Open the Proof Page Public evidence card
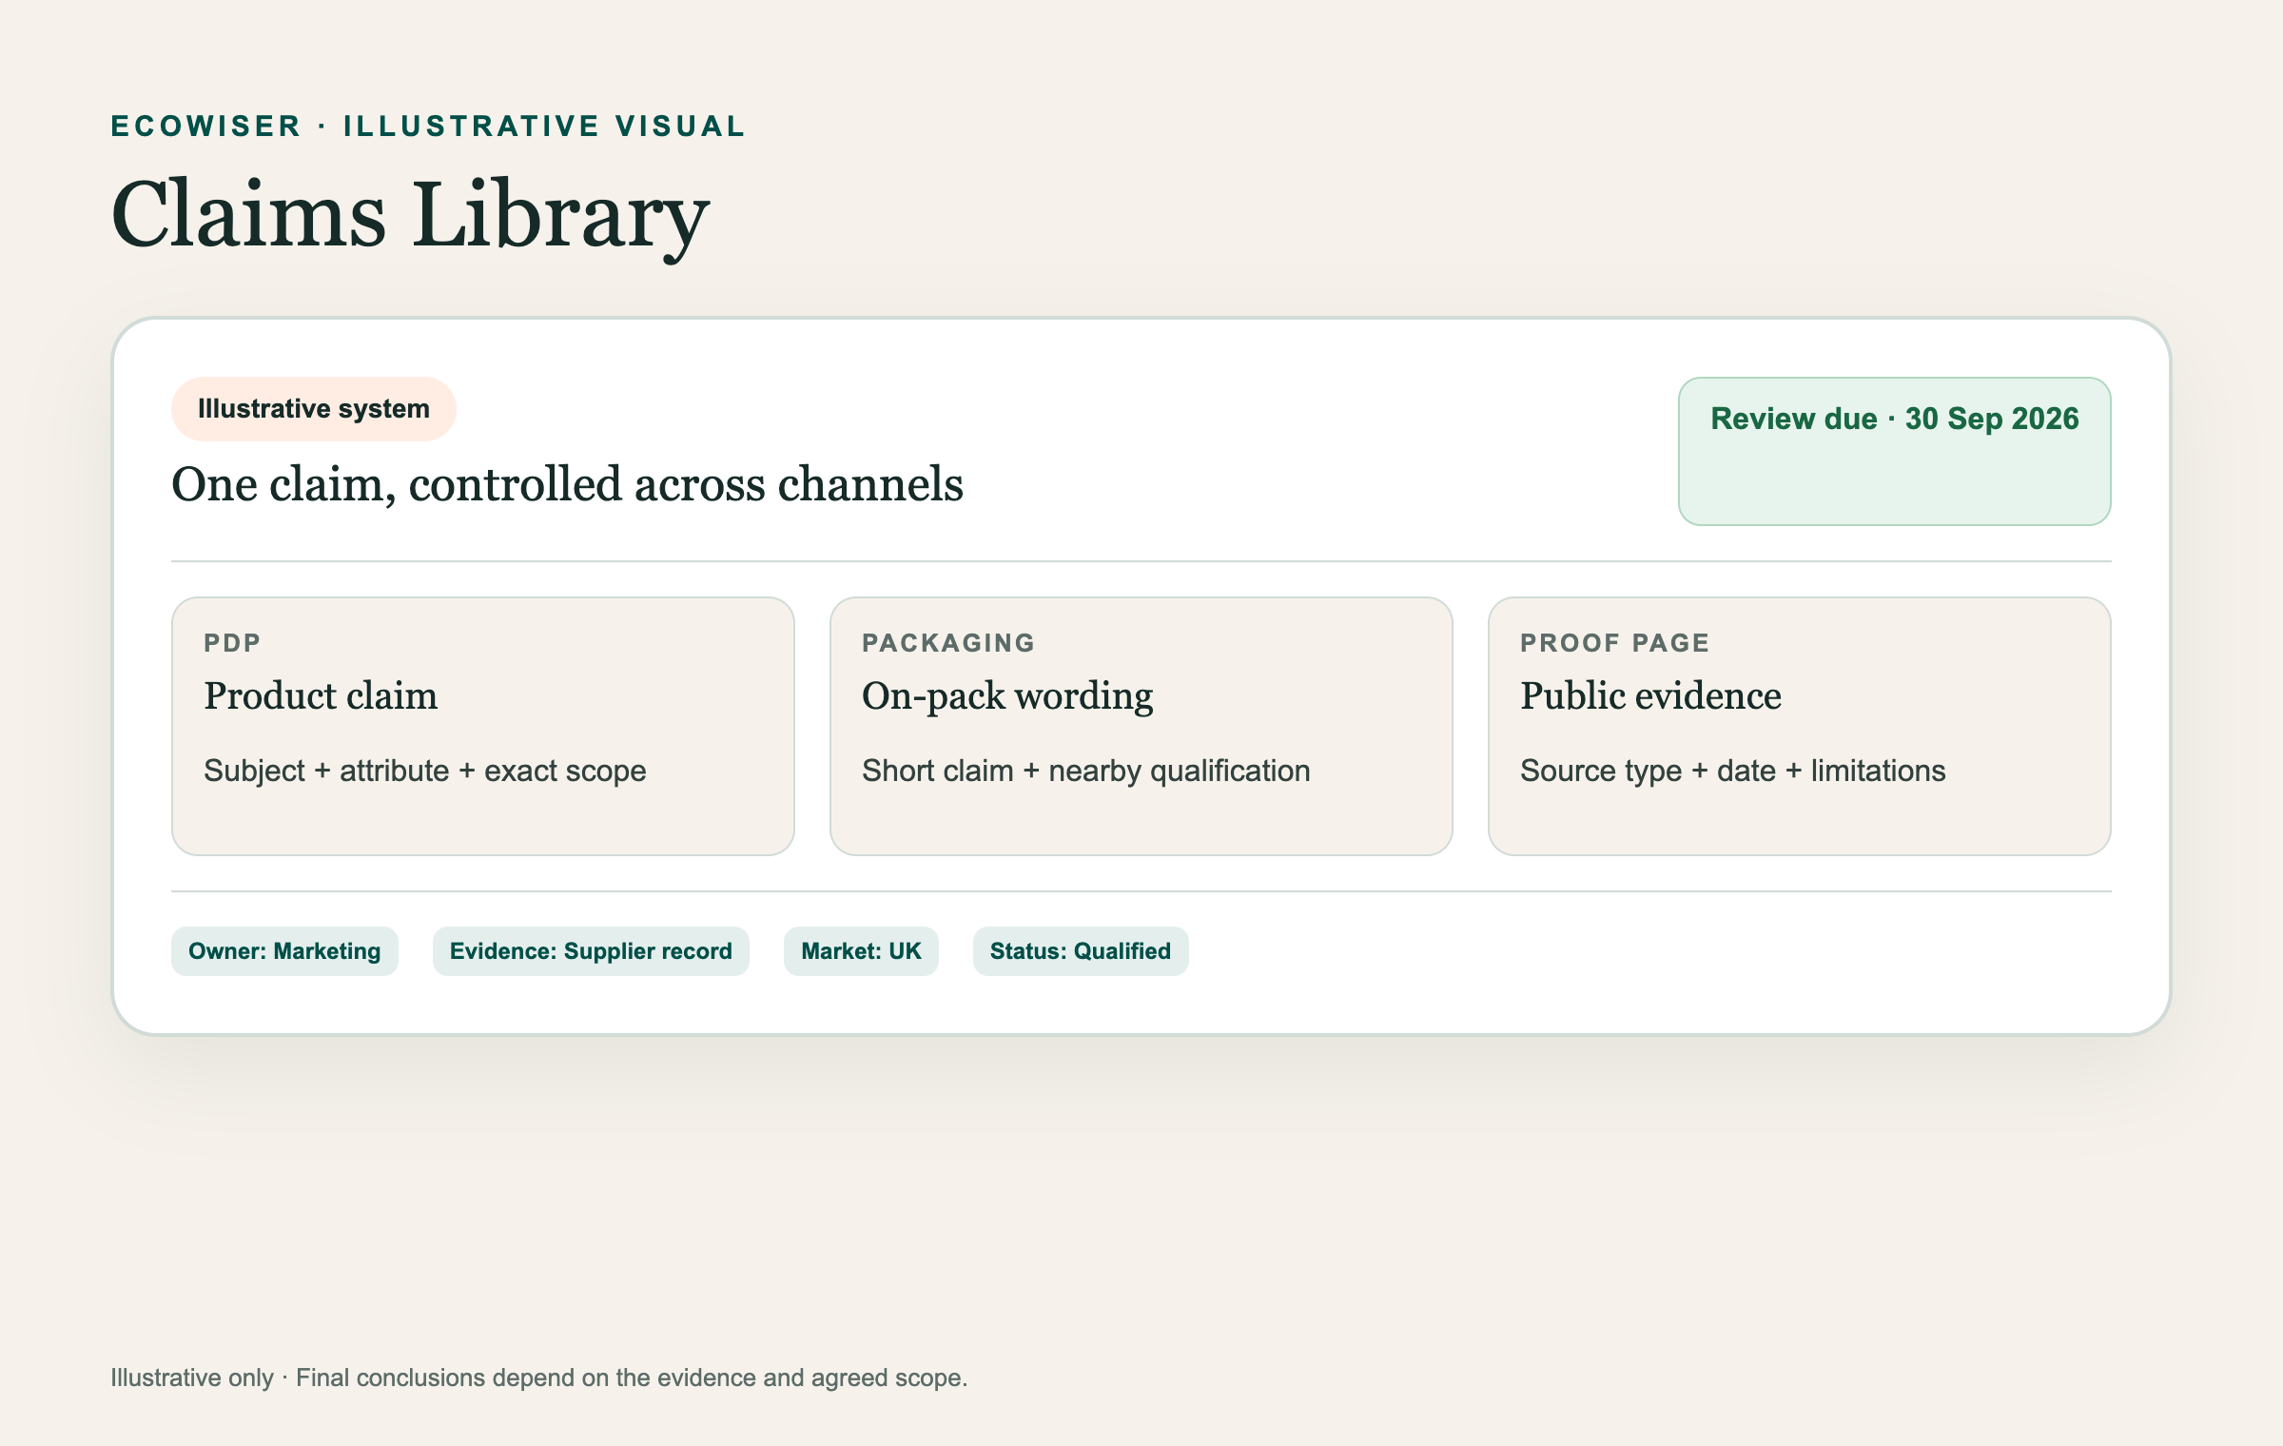Screen dimensions: 2283x1446 [x=1800, y=726]
